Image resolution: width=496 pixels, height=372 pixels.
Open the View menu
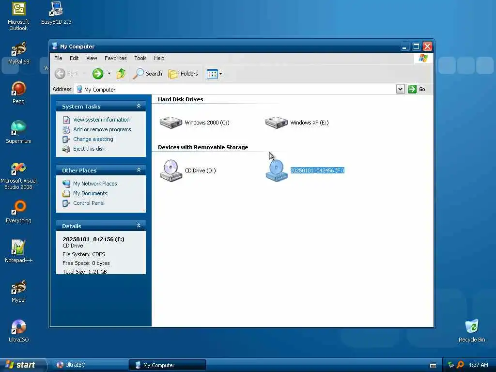point(92,58)
